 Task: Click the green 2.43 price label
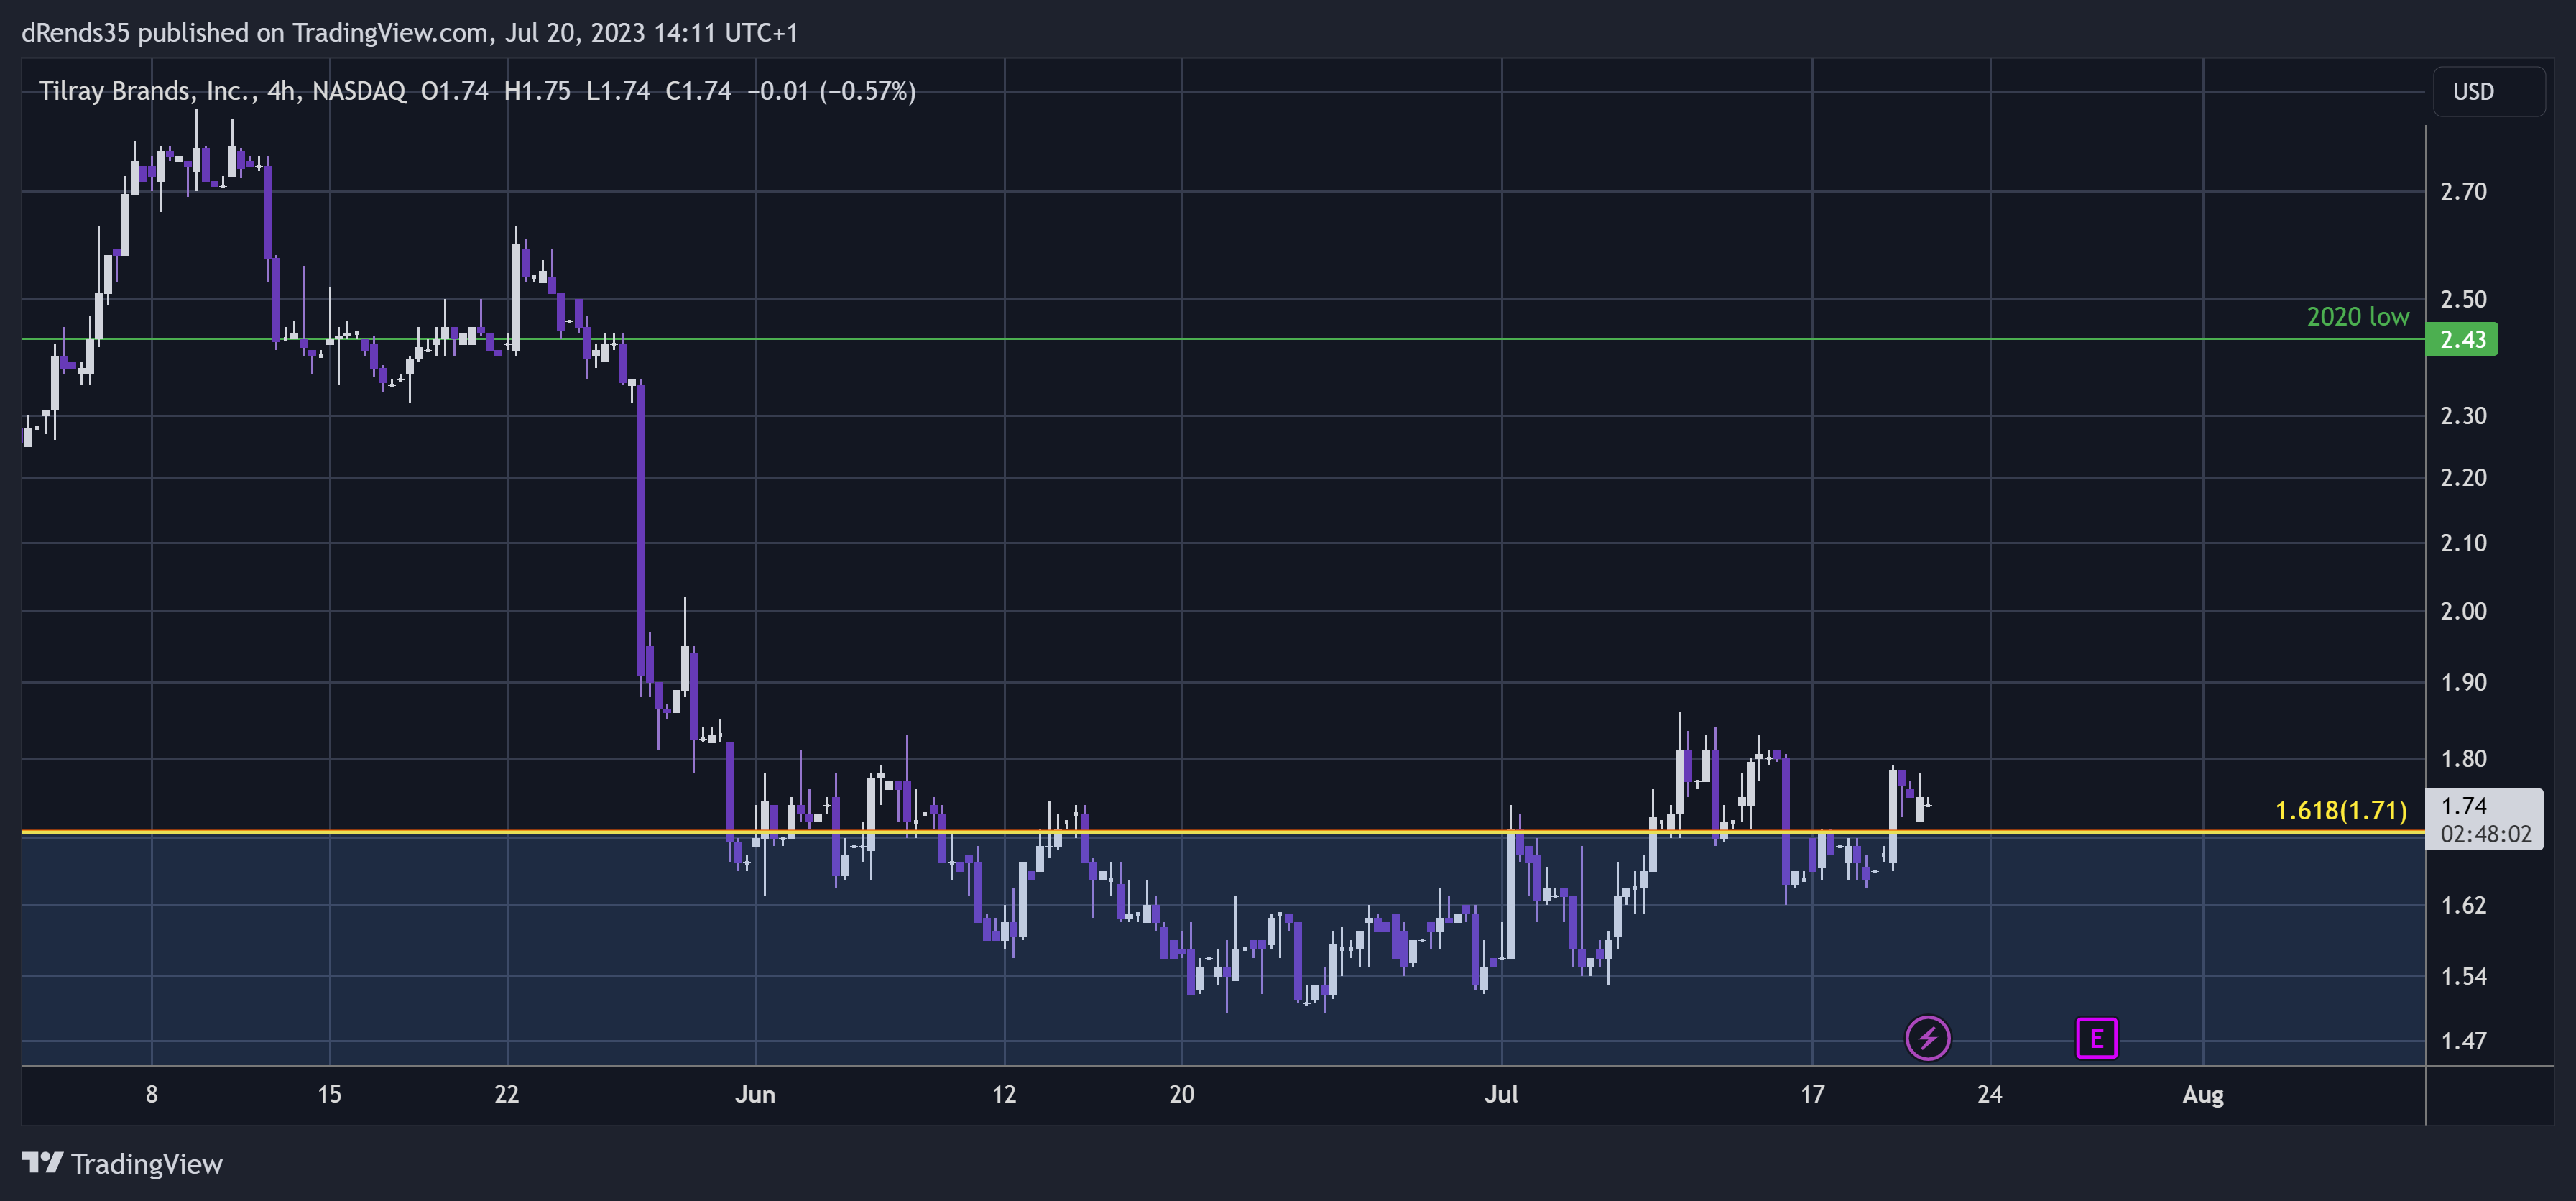point(2462,339)
